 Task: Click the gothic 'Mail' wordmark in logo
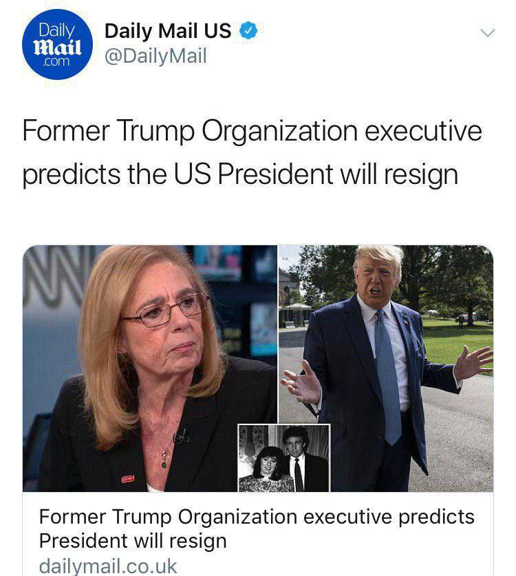click(x=57, y=47)
